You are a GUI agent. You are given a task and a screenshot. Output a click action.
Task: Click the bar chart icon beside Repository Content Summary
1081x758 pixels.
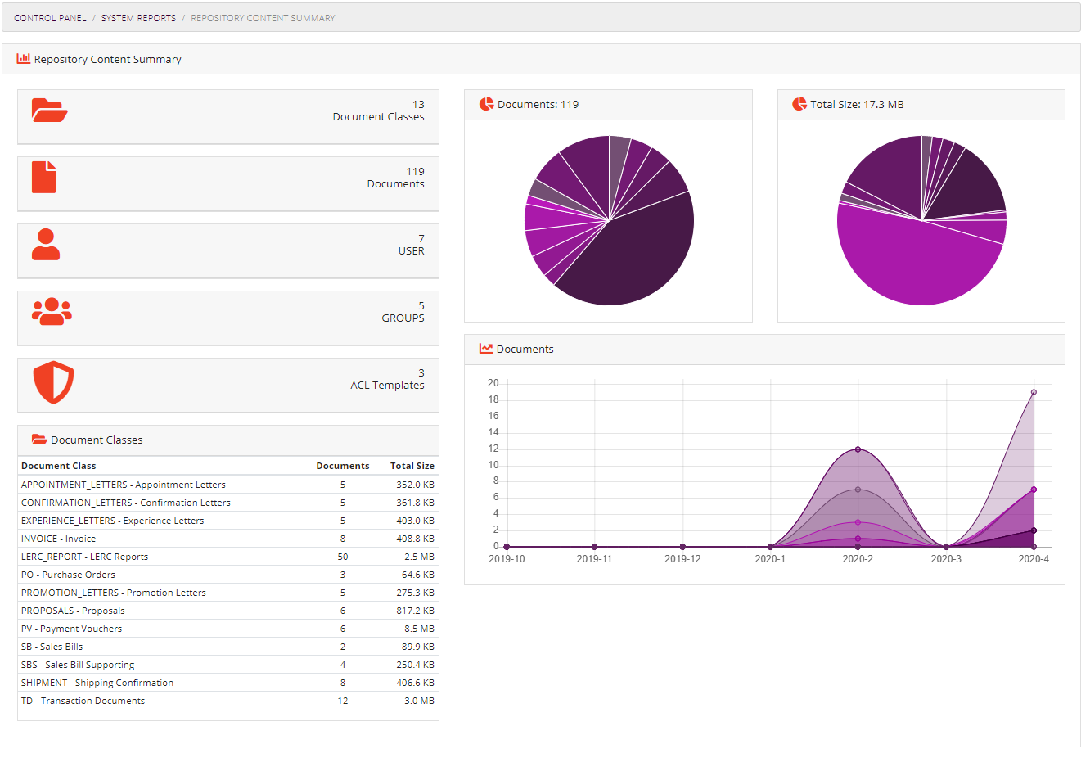tap(23, 58)
